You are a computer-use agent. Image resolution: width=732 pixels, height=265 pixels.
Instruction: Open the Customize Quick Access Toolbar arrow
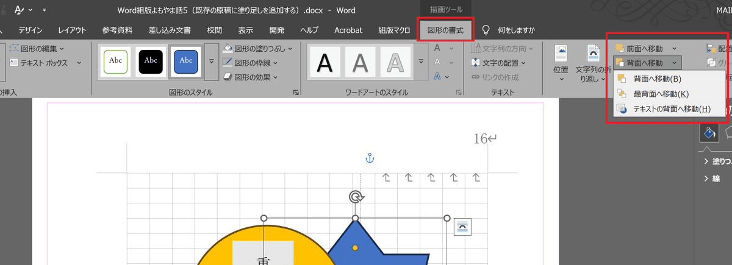coord(45,10)
